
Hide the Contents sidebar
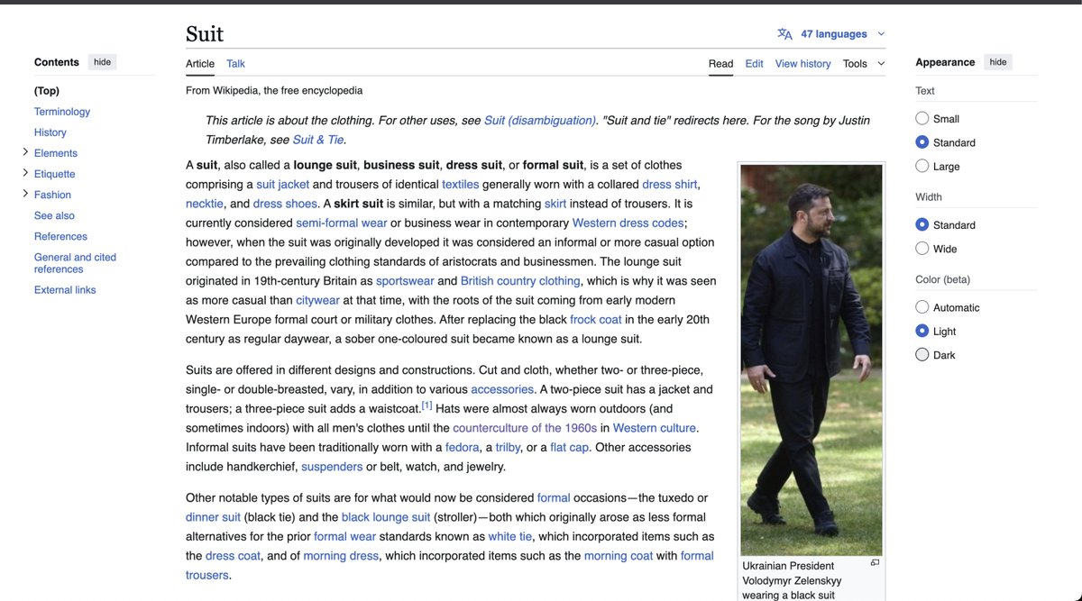coord(103,62)
